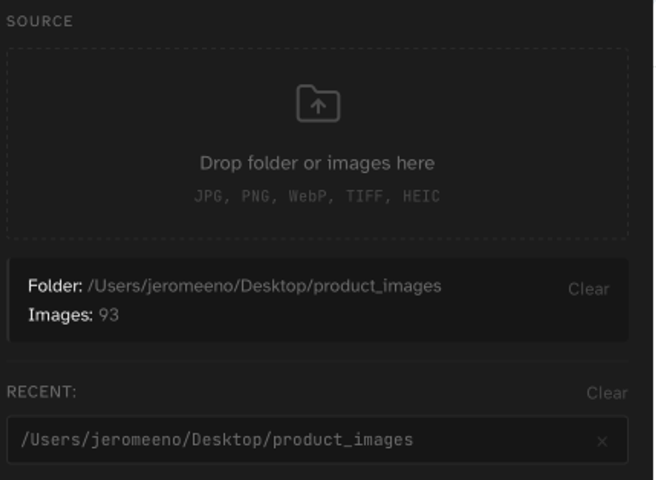Click the supported formats text JPG, PNG, WebP
The height and width of the screenshot is (480, 656).
click(x=317, y=196)
